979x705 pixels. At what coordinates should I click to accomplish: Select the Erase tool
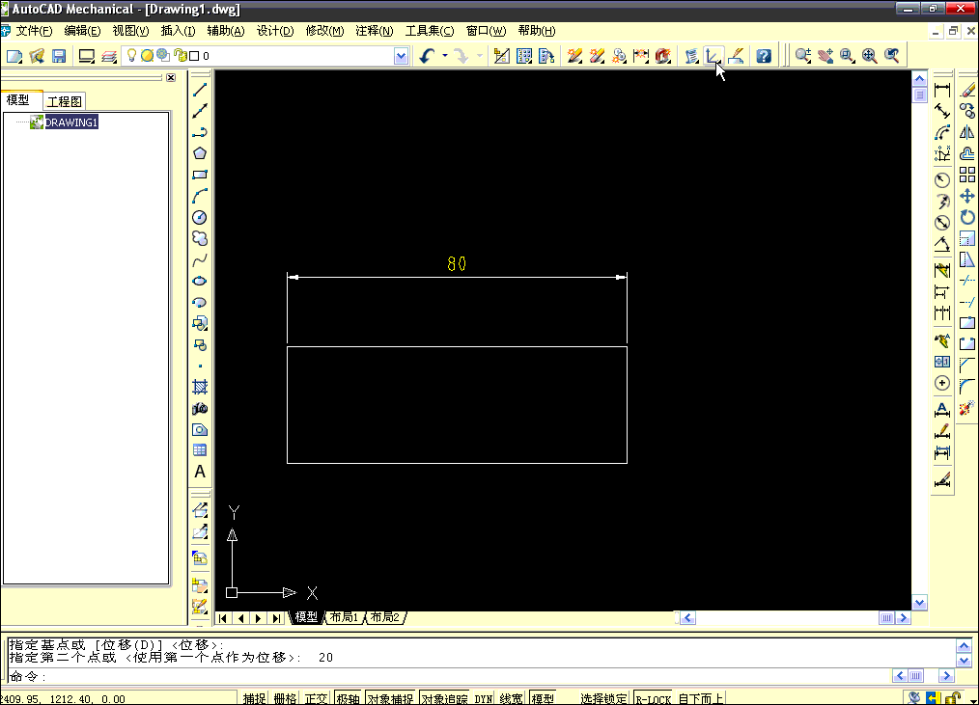coord(967,91)
